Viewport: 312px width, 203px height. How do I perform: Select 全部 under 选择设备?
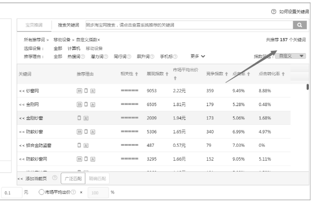[58, 48]
